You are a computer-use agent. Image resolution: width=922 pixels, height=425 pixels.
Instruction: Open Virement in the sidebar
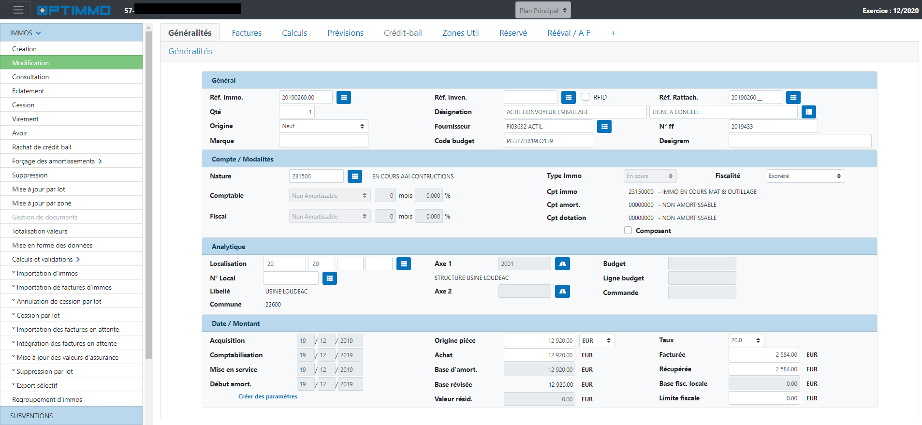(x=72, y=119)
